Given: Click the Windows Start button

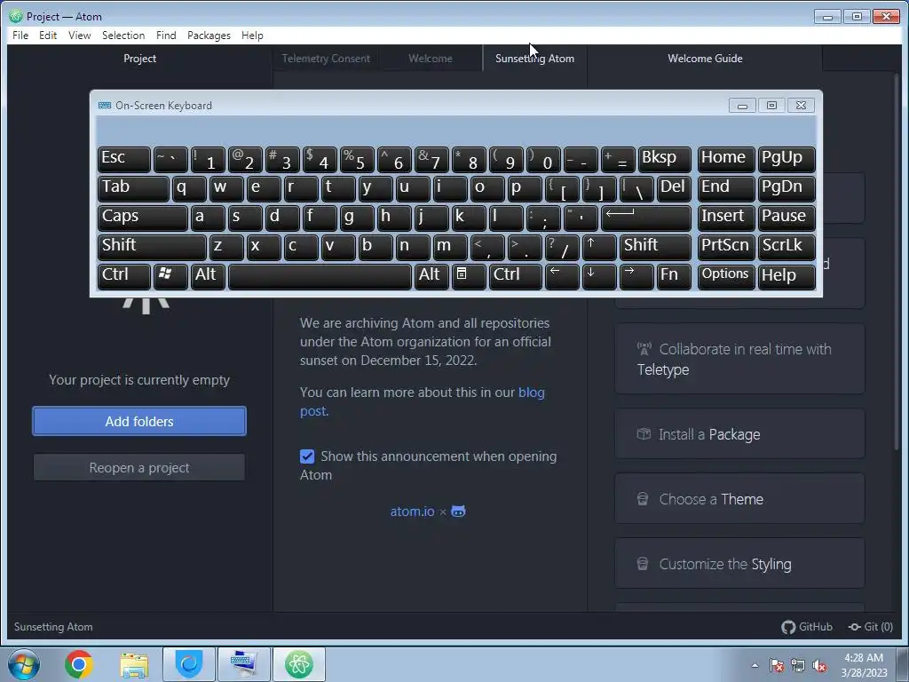Looking at the screenshot, I should point(24,664).
